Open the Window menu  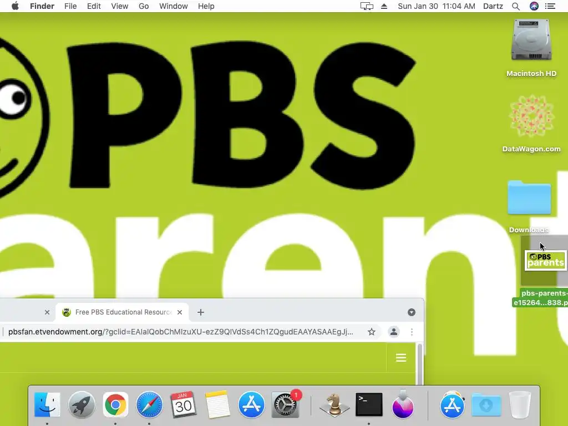pos(174,6)
